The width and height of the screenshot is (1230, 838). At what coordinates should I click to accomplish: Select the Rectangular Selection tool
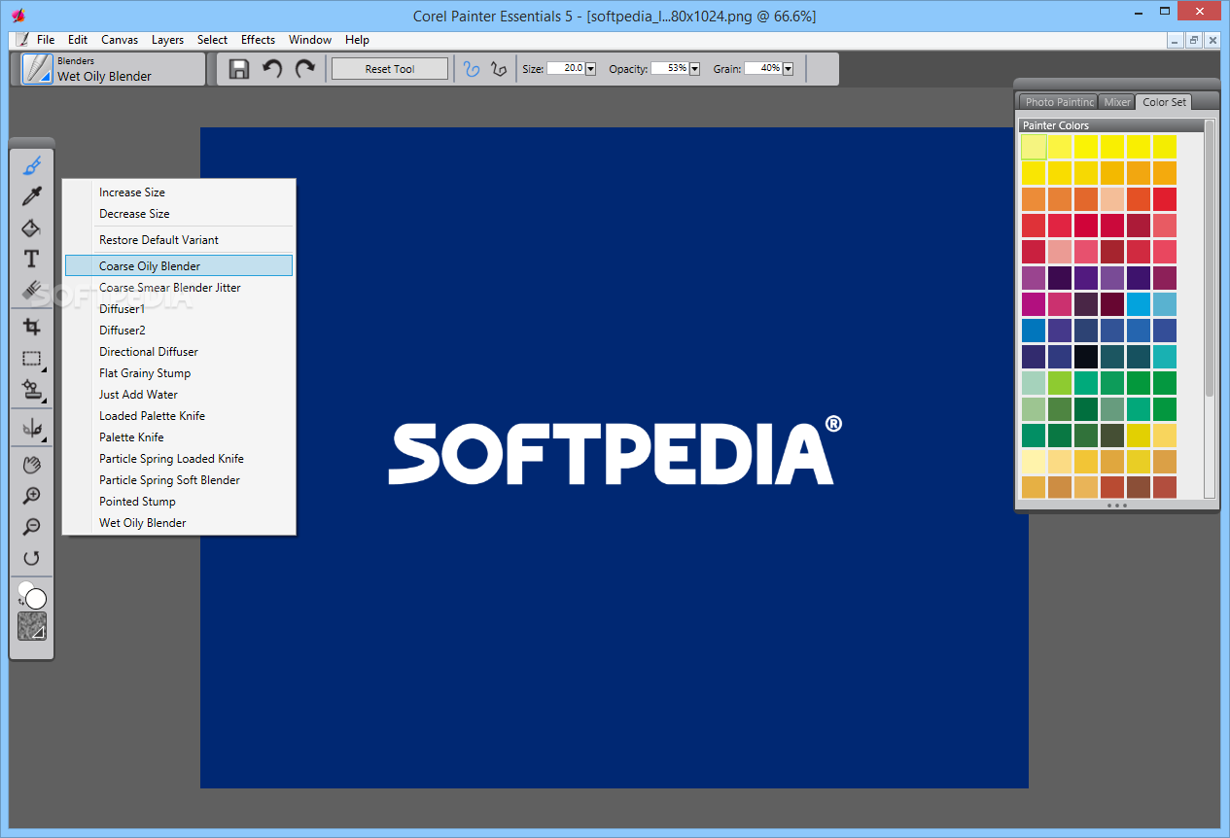pos(31,359)
